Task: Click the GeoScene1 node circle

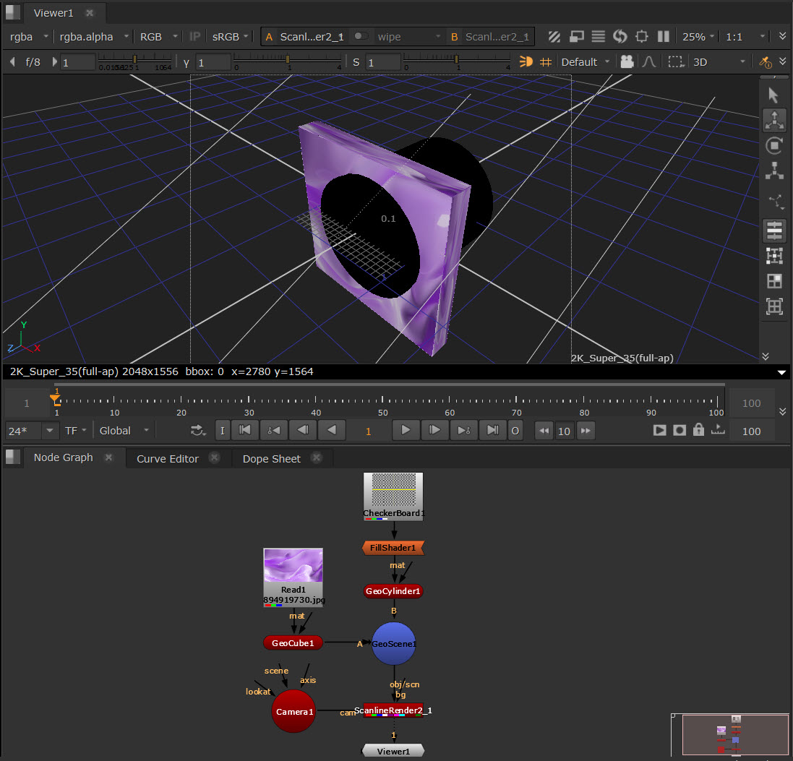Action: pos(393,643)
